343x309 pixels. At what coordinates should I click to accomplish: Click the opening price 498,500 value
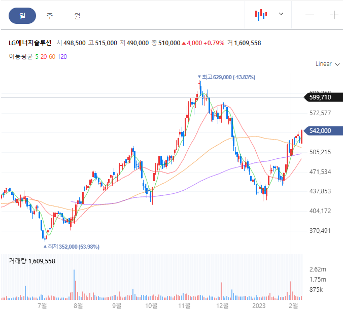[x=75, y=43]
